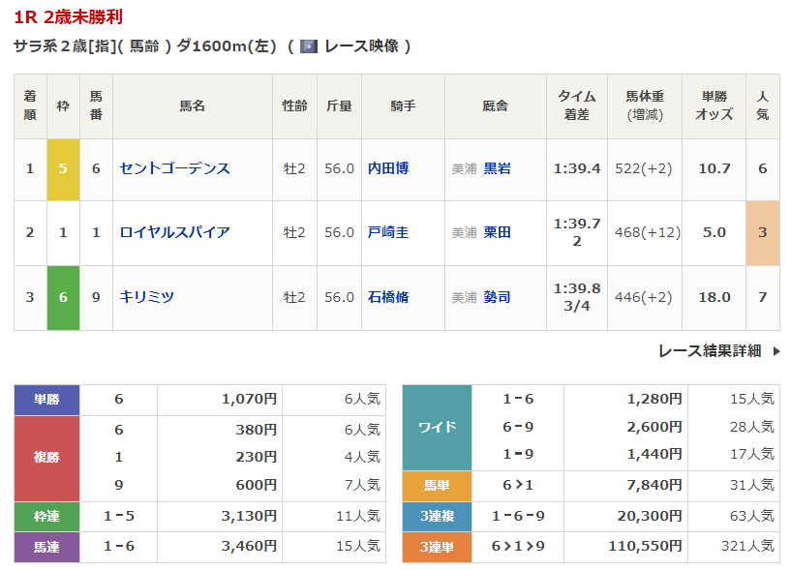Open horse セントゴーデンス profile
Image resolution: width=791 pixels, height=570 pixels.
click(x=175, y=168)
